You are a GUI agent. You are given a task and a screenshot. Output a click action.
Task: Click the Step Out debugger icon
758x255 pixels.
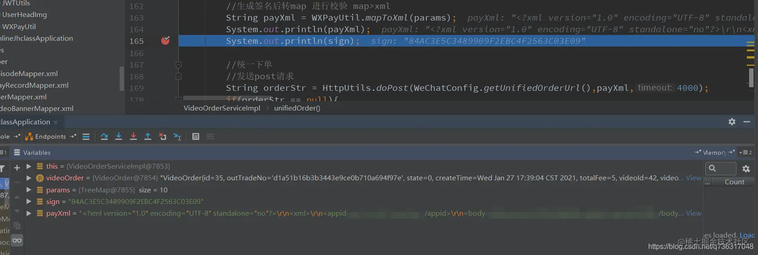[x=148, y=137]
